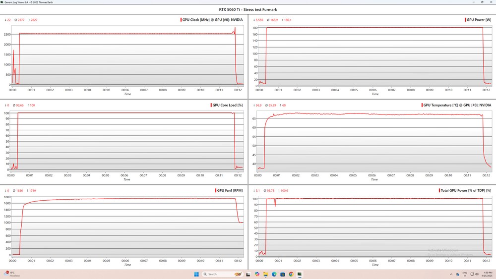Click the GPU Power maximum value 180,1
Image resolution: width=496 pixels, height=279 pixels.
coord(287,20)
